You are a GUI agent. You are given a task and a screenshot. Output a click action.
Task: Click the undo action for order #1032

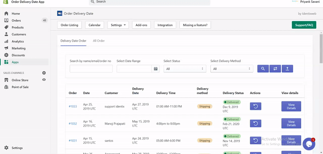click(x=256, y=124)
